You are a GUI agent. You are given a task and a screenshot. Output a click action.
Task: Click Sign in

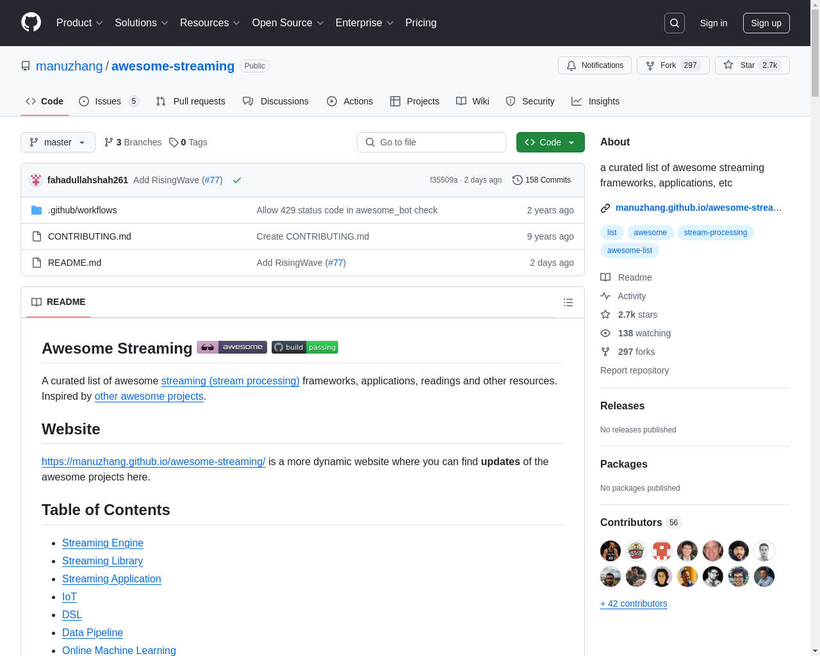coord(714,23)
